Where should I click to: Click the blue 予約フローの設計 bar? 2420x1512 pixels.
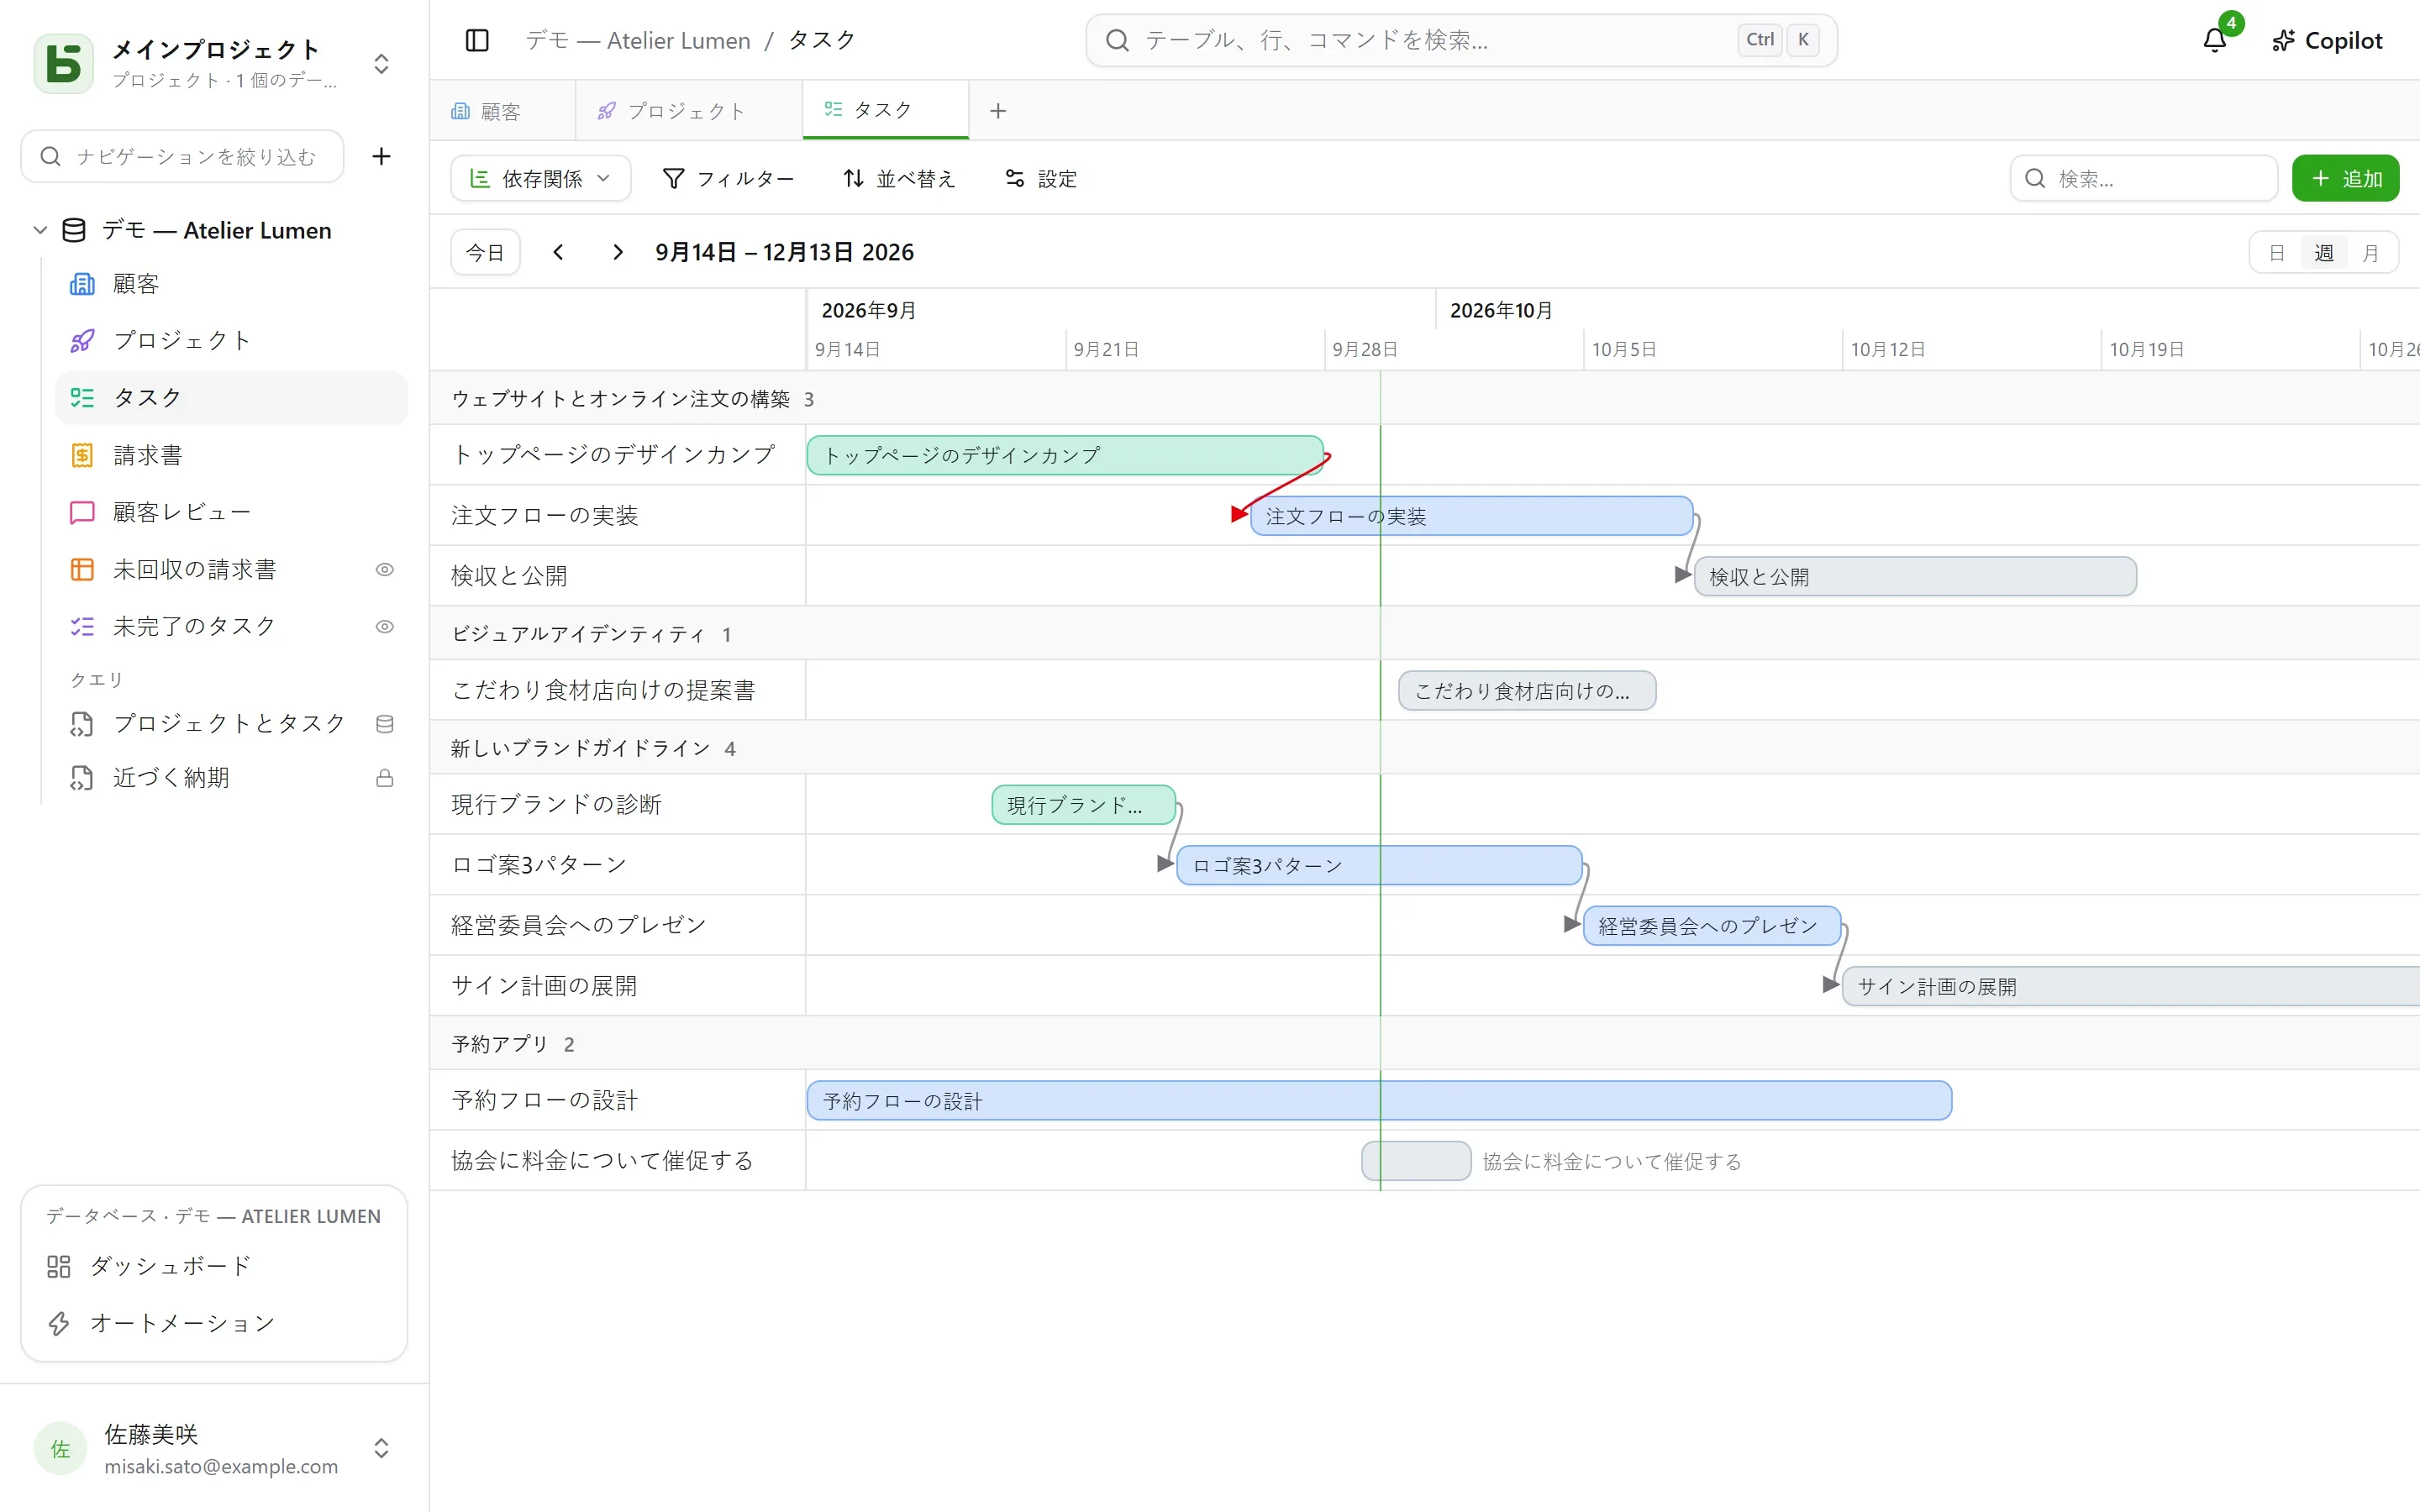coord(1379,1100)
